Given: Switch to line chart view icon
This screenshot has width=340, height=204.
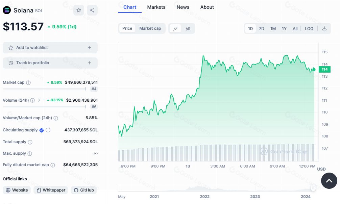Looking at the screenshot, I should (175, 28).
